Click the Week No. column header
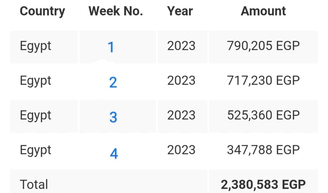 (116, 12)
